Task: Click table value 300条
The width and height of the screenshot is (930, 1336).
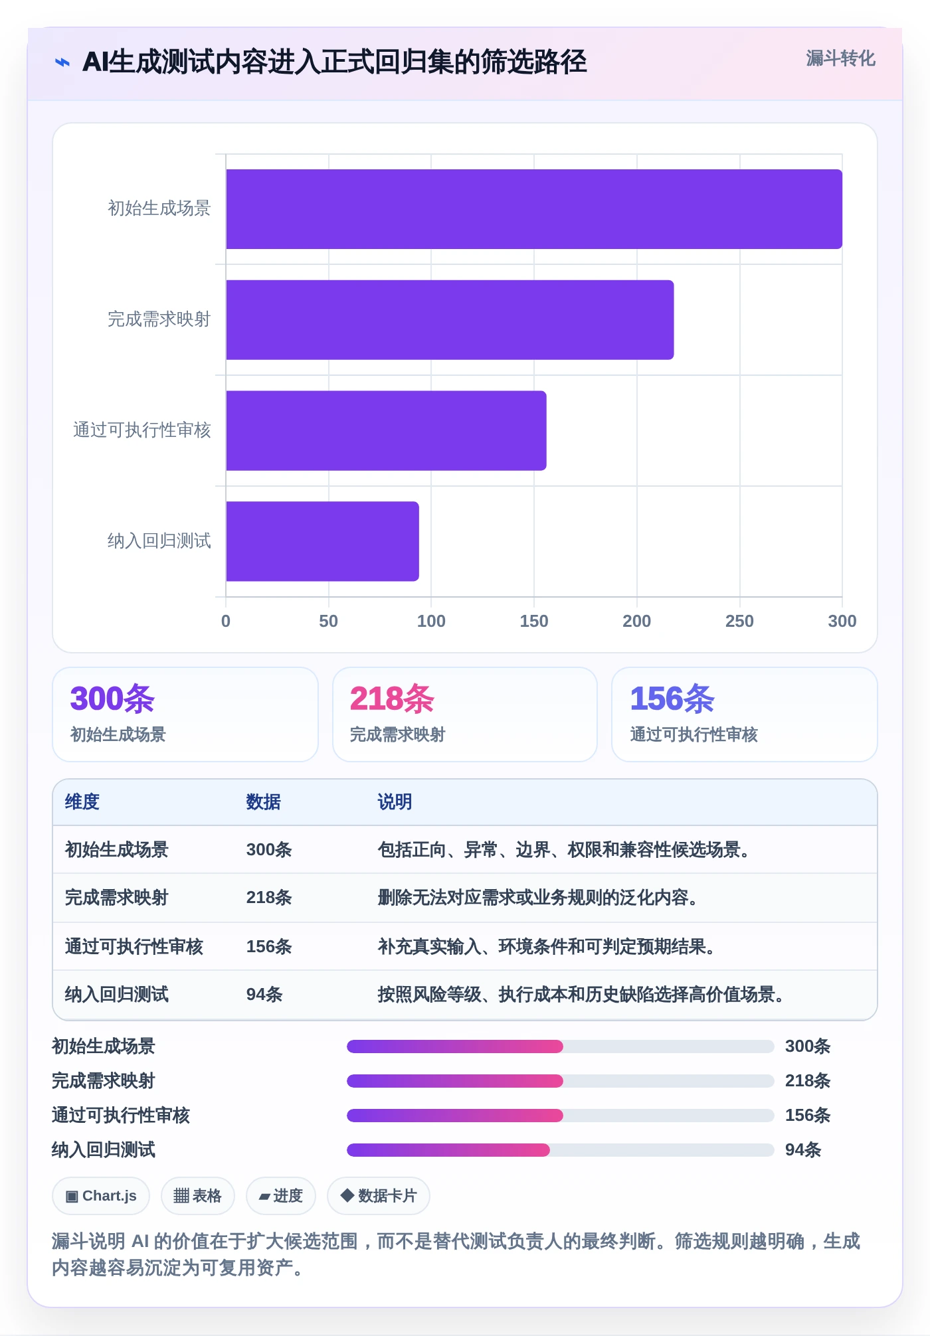Action: [269, 850]
